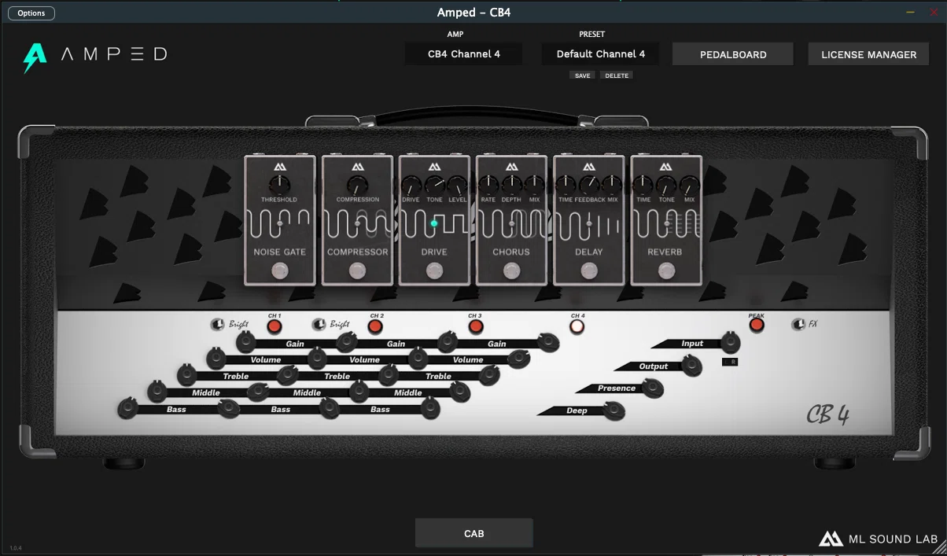Screen dimensions: 947x556
Task: Click the COMPRESSOR pedal name
Action: click(x=357, y=252)
